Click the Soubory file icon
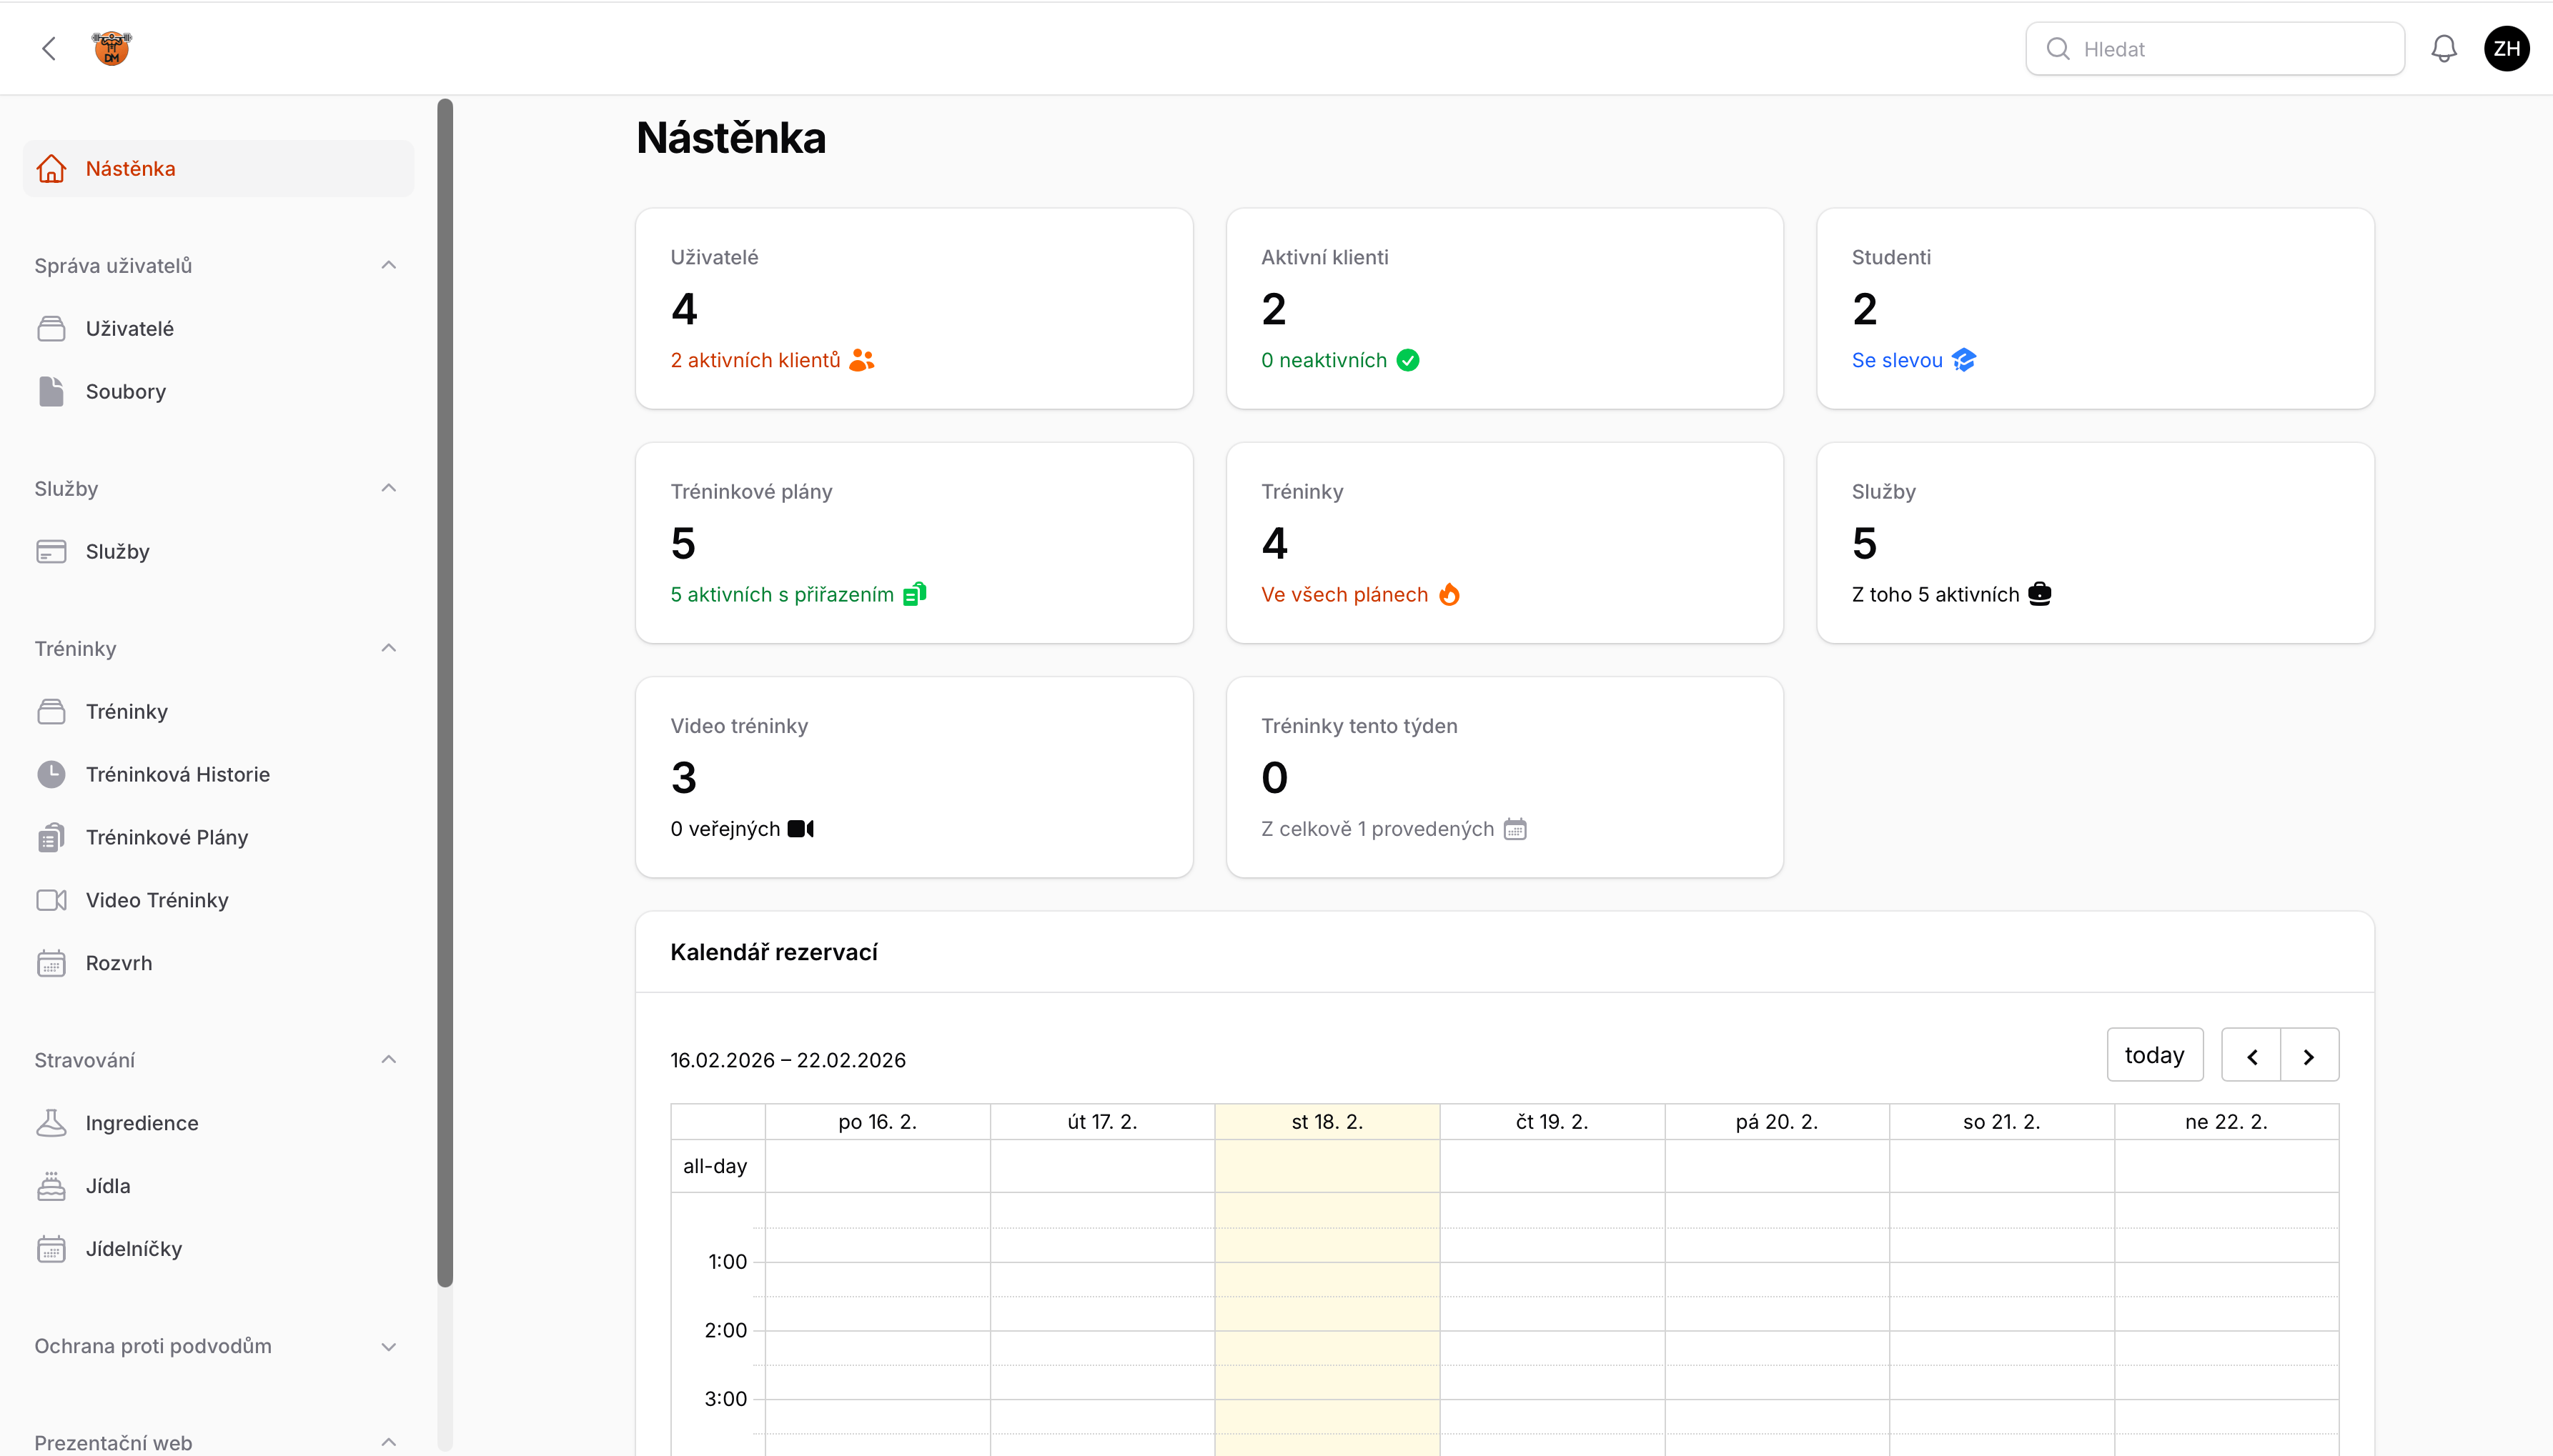The height and width of the screenshot is (1456, 2553). click(51, 392)
